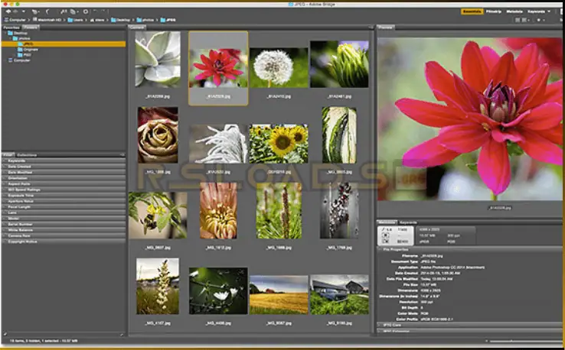Select the Preview panel tab
The height and width of the screenshot is (350, 565).
click(386, 28)
